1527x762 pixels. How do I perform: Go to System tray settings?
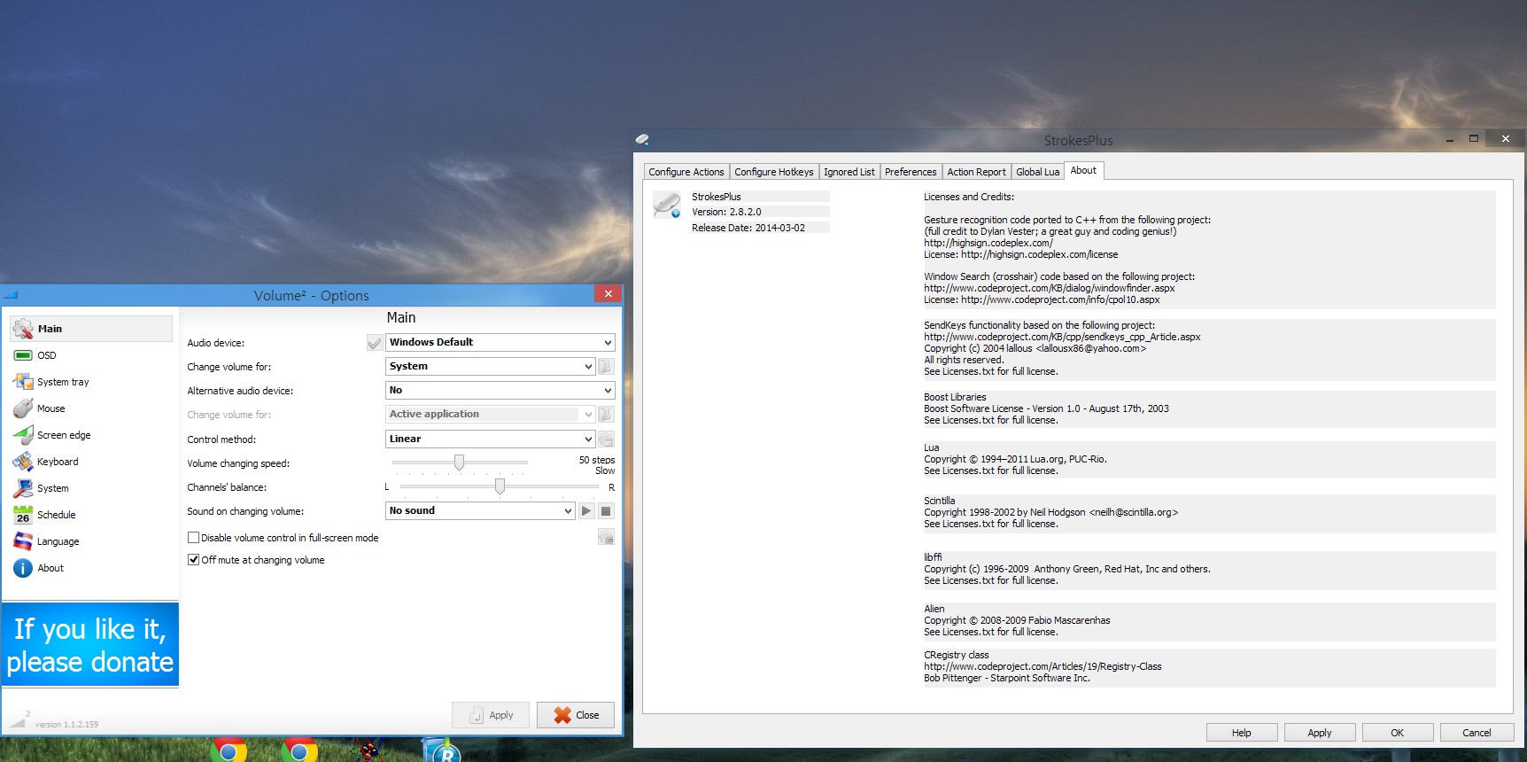(x=91, y=382)
